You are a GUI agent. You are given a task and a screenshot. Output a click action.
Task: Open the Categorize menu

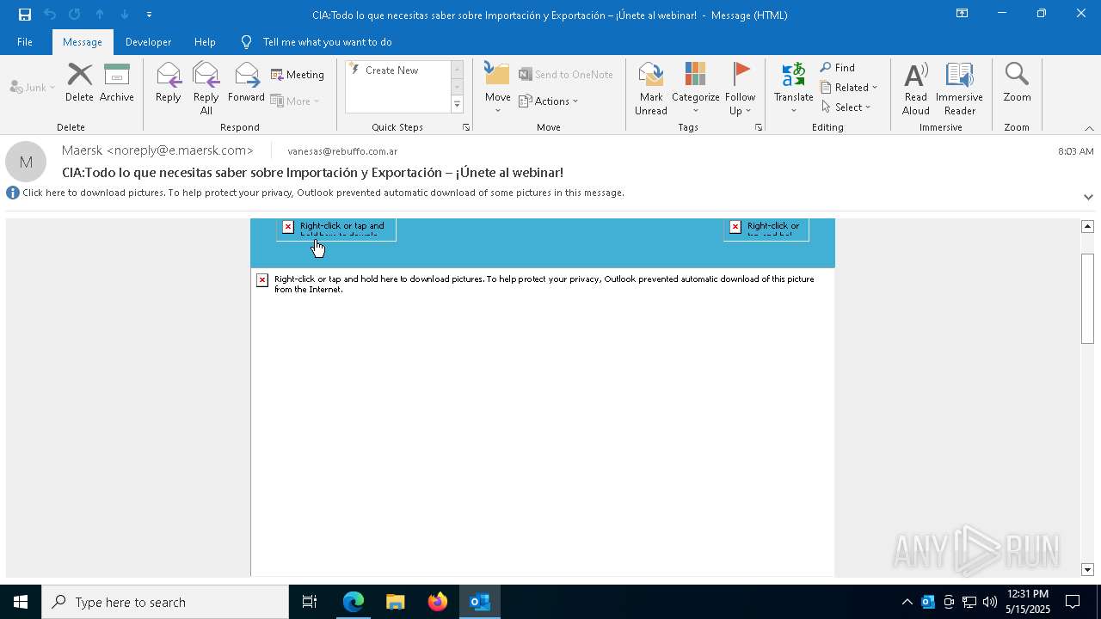(x=695, y=89)
